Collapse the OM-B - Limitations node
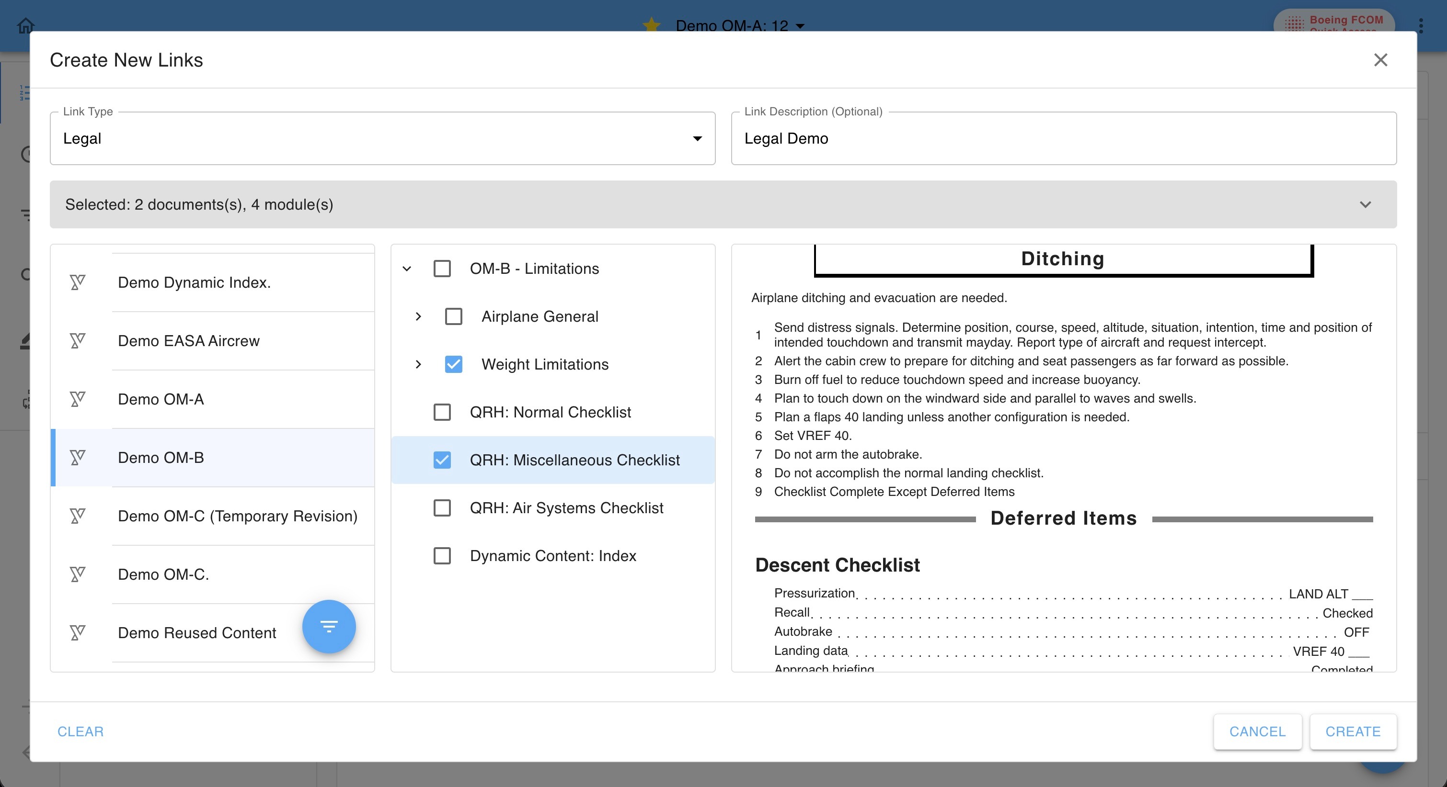Image resolution: width=1447 pixels, height=787 pixels. coord(407,269)
